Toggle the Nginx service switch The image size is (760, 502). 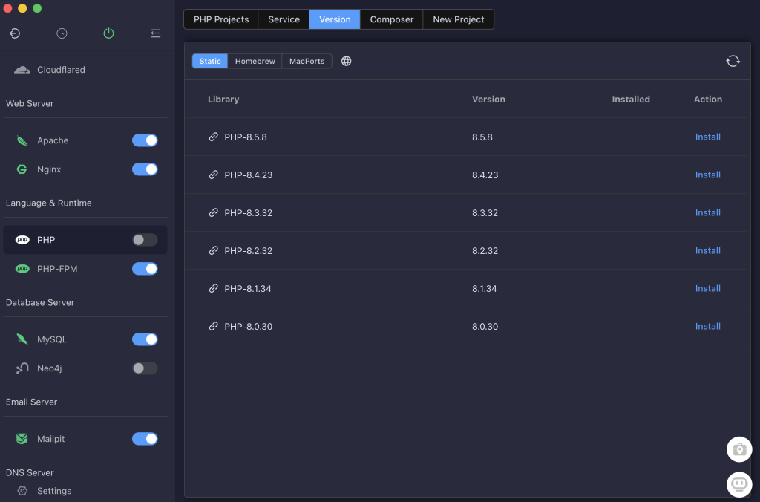(145, 169)
